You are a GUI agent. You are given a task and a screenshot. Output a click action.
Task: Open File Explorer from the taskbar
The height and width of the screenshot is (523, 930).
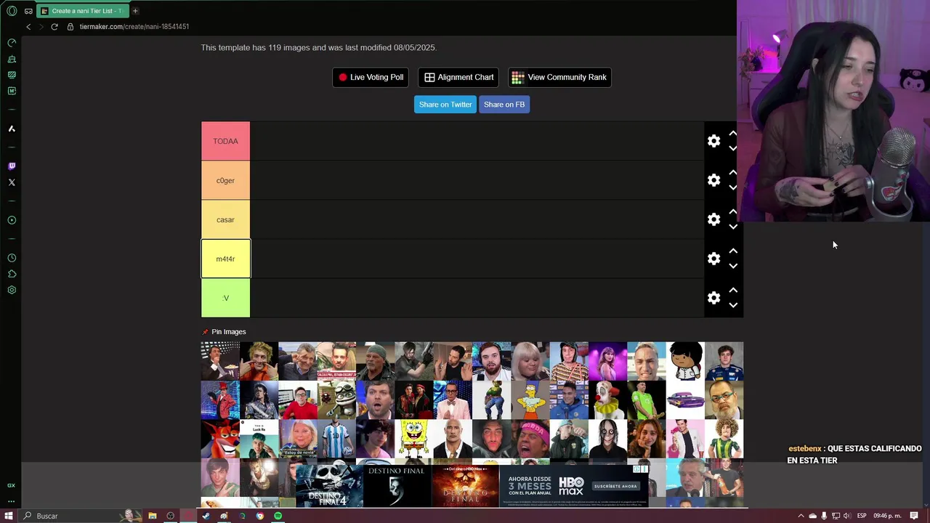pos(152,516)
